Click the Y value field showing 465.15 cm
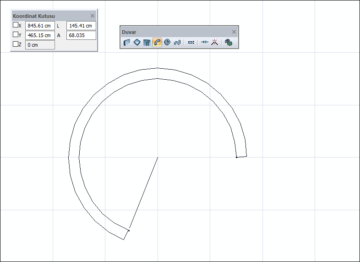The image size is (360, 262). (x=40, y=35)
